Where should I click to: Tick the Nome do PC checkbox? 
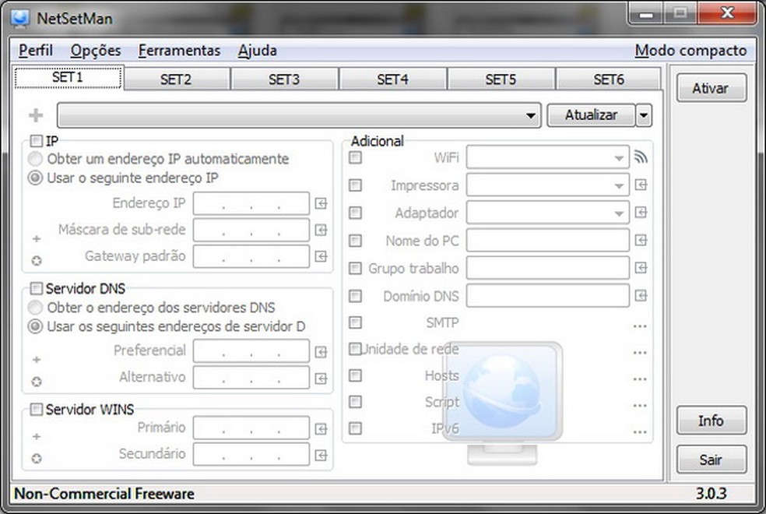coord(355,241)
